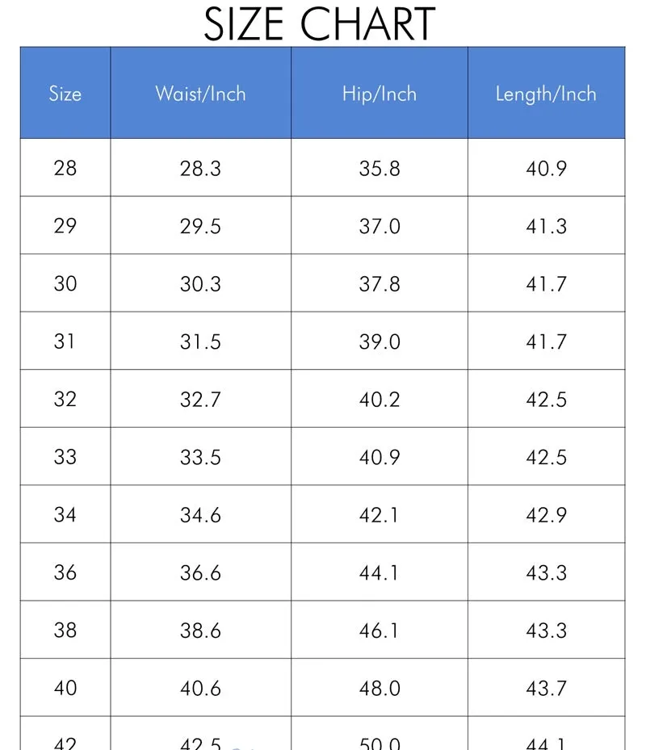Click hip value 48.0

pos(380,688)
